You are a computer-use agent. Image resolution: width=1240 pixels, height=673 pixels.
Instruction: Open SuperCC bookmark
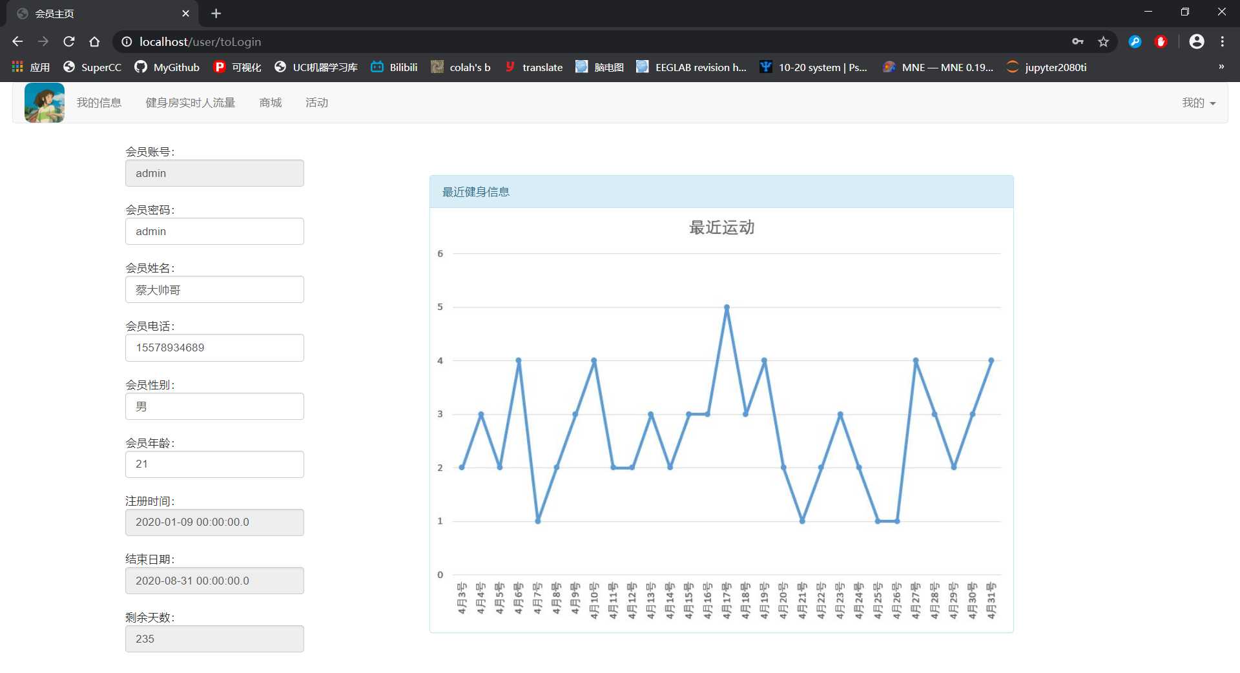click(92, 67)
